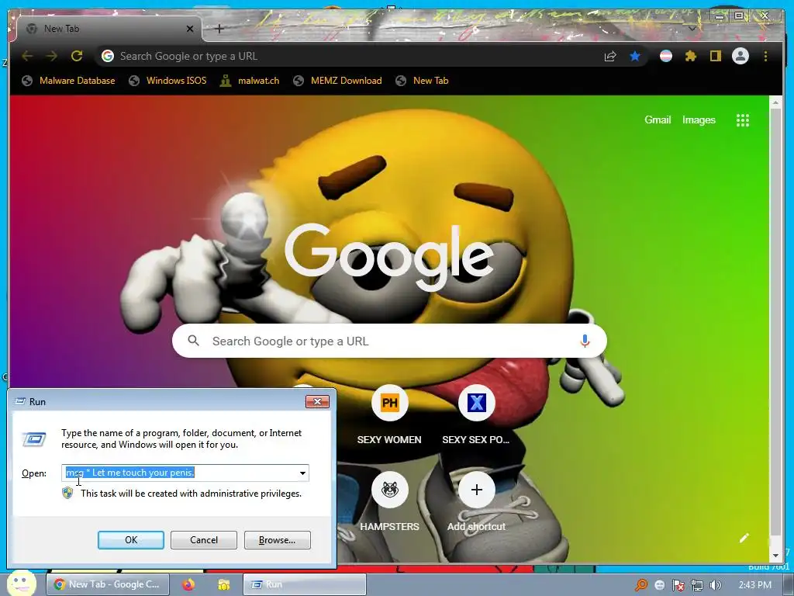Open the Chrome side panel icon

(x=715, y=56)
